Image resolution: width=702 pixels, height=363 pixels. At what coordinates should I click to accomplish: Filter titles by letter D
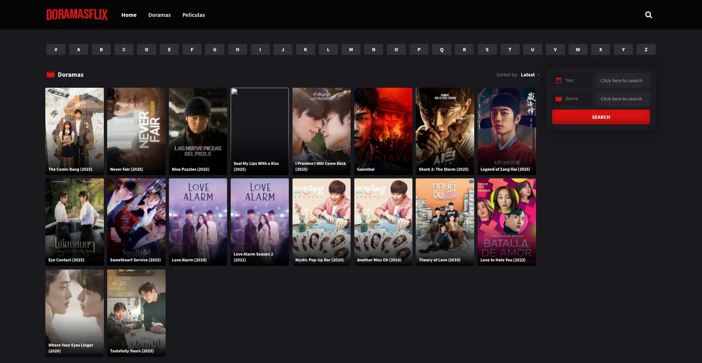pyautogui.click(x=147, y=49)
